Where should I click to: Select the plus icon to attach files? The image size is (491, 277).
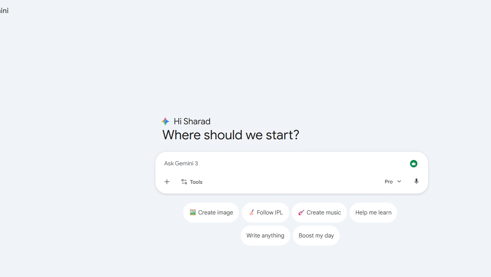[167, 181]
